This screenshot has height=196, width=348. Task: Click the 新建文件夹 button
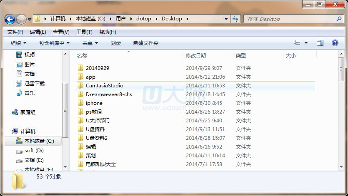coord(146,43)
